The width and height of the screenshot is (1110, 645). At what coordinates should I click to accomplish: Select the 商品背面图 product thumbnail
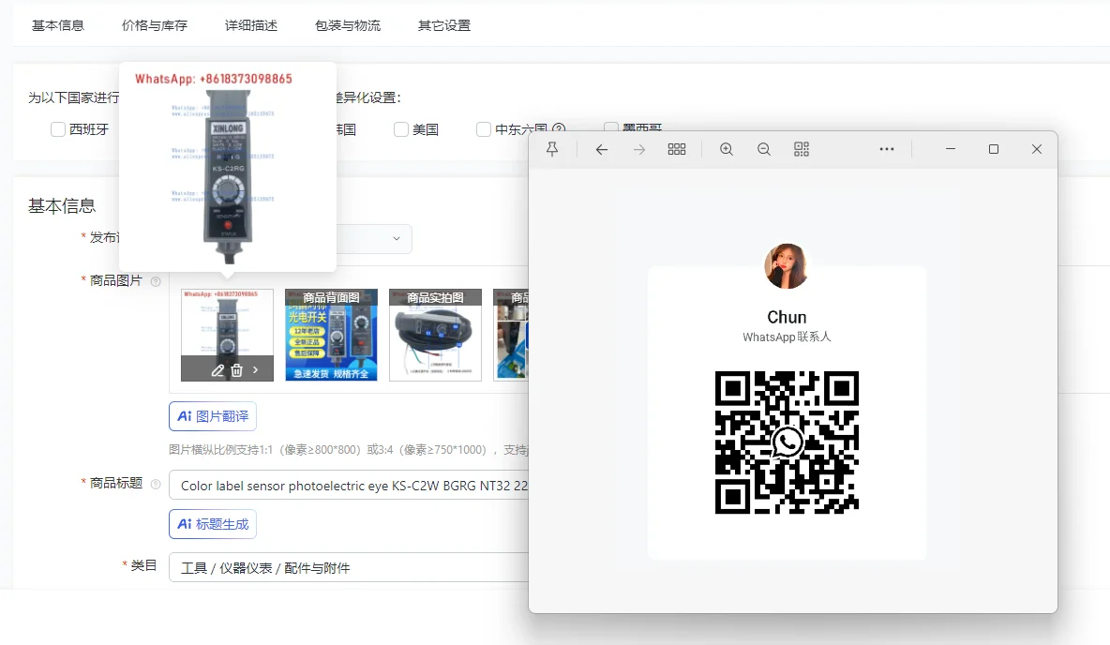331,335
